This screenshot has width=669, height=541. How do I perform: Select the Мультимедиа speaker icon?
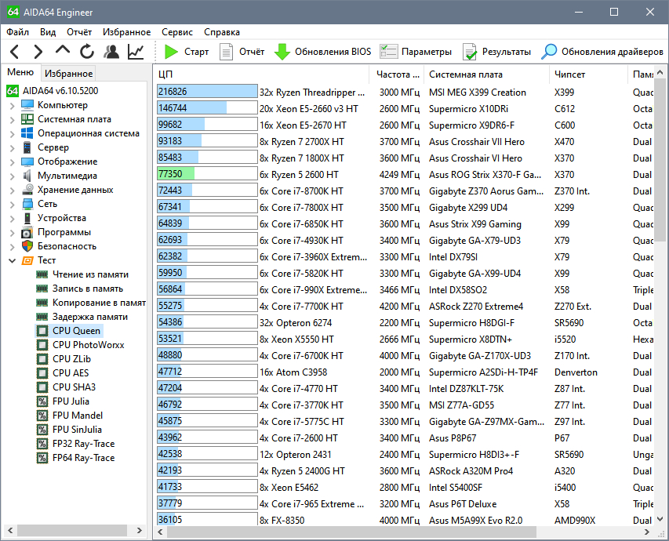click(27, 176)
